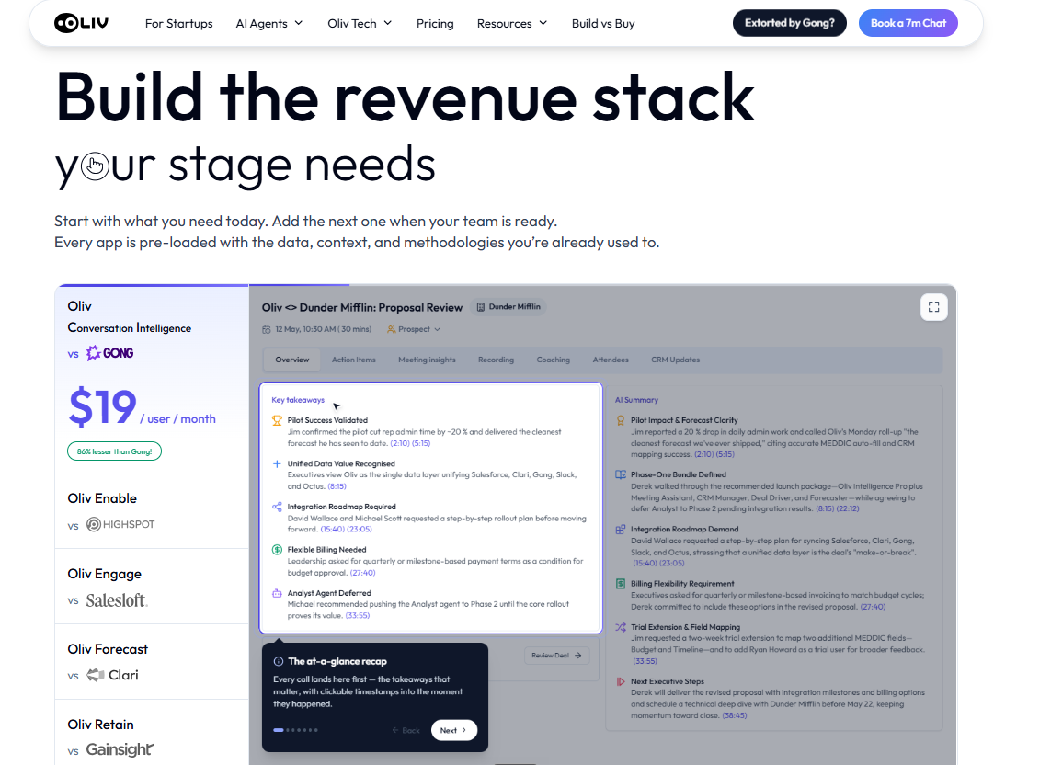The width and height of the screenshot is (1051, 765).
Task: Switch to the Meeting insights tab
Action: pos(427,360)
